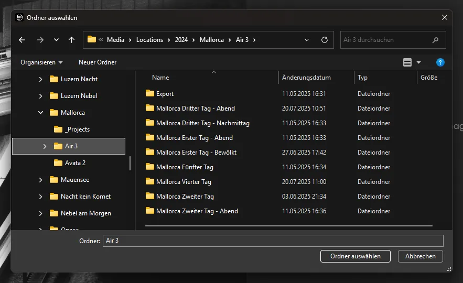Click the horizontal scrollbar in file list
The image size is (463, 283).
[288, 226]
